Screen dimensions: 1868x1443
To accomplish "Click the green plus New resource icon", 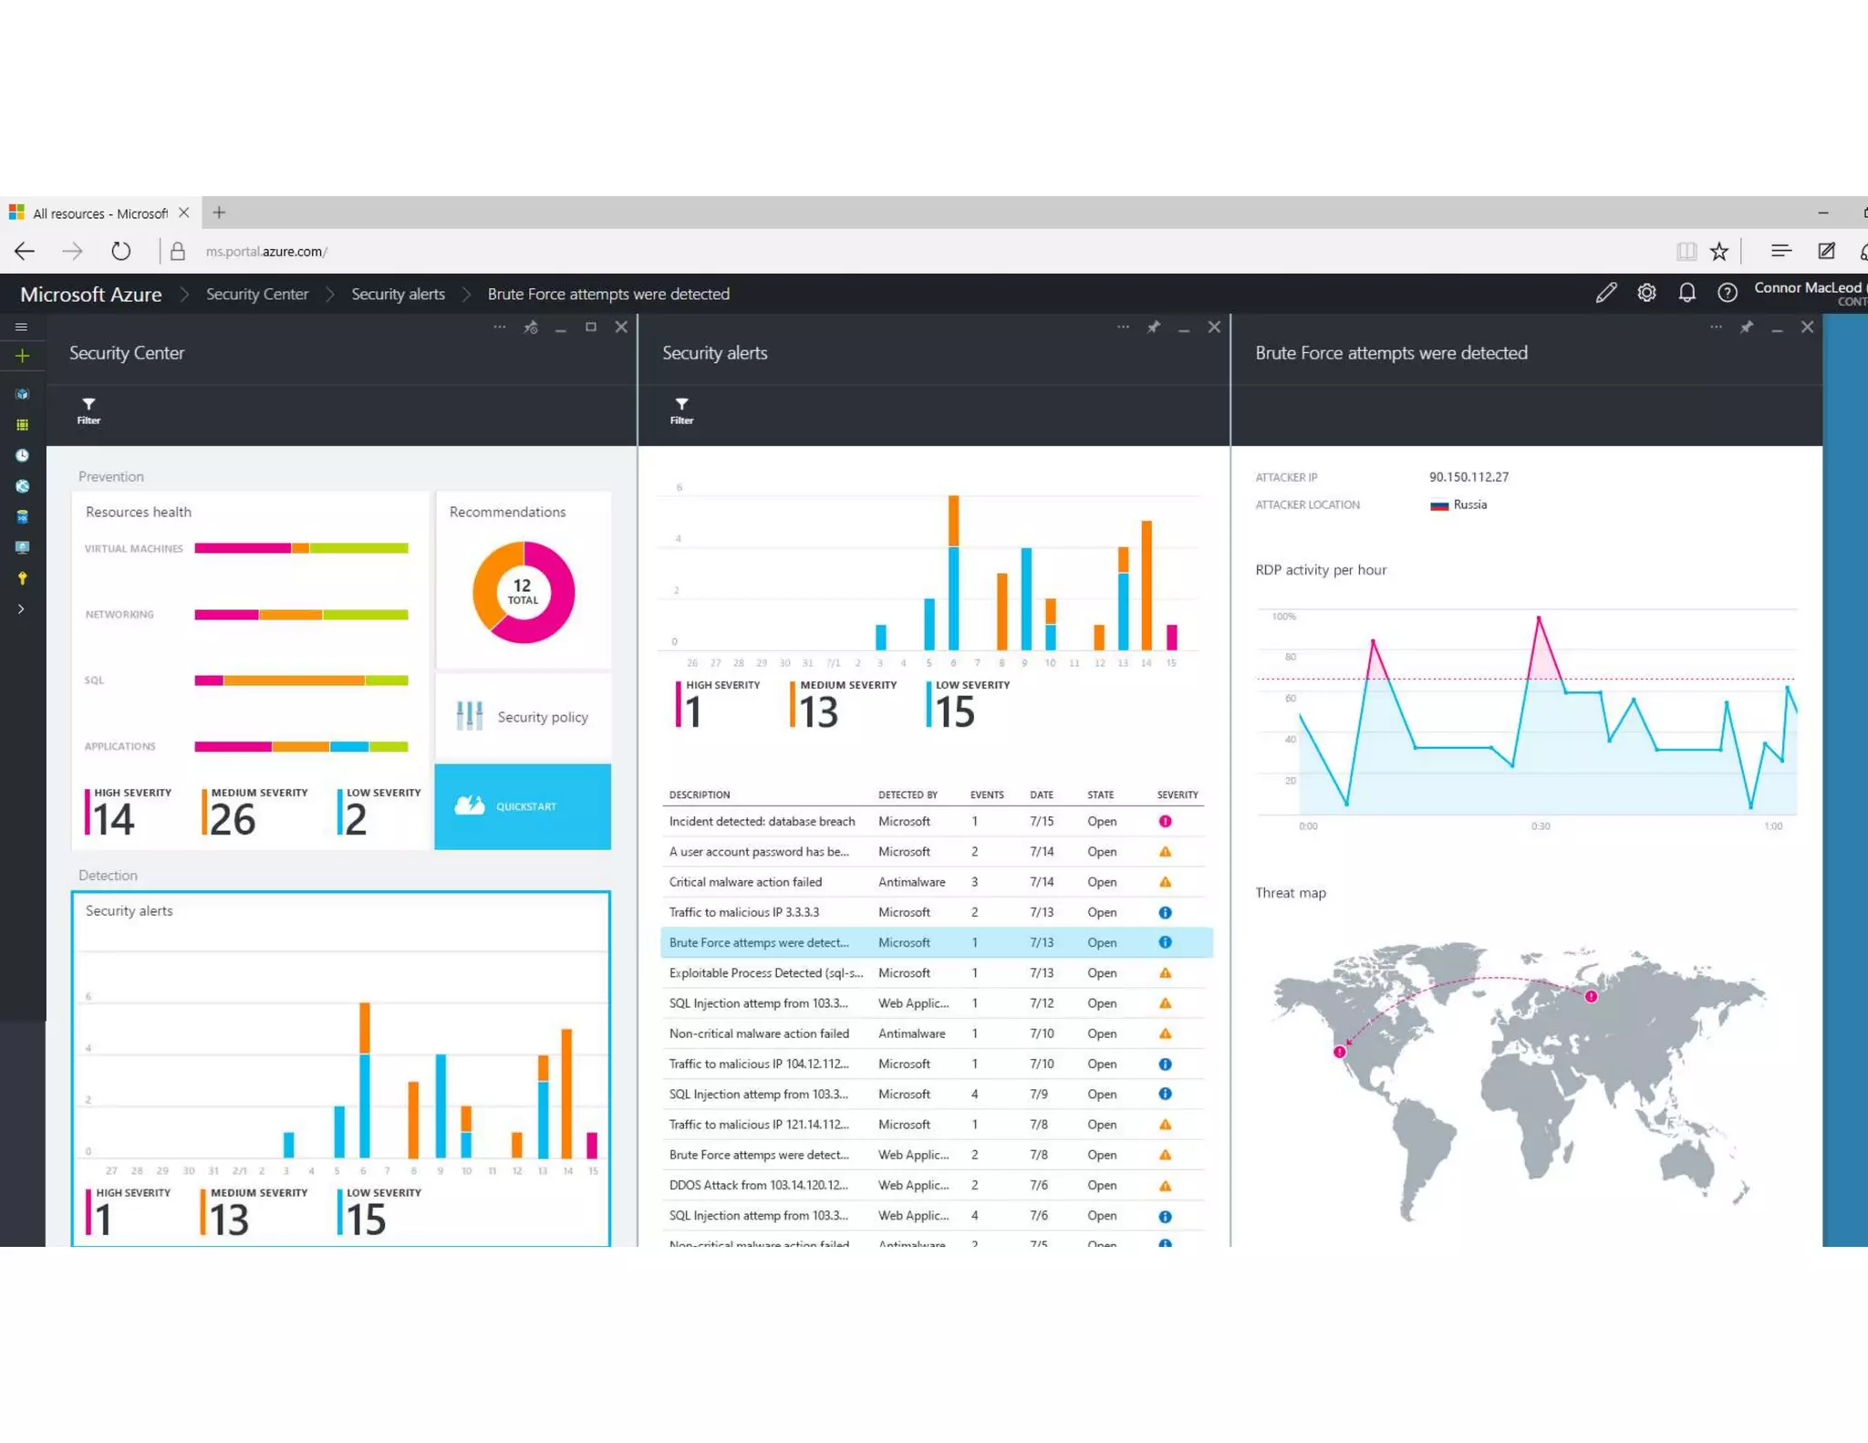I will coord(22,356).
